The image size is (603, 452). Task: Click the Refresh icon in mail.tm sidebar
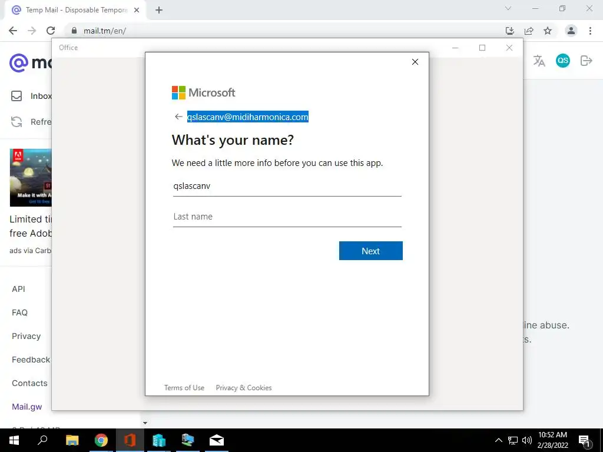[16, 122]
